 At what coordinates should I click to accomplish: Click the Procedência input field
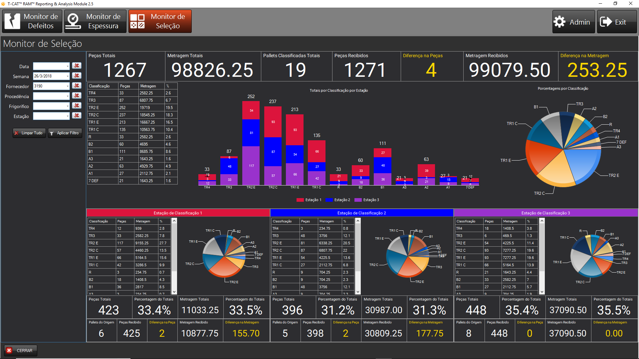pyautogui.click(x=51, y=96)
